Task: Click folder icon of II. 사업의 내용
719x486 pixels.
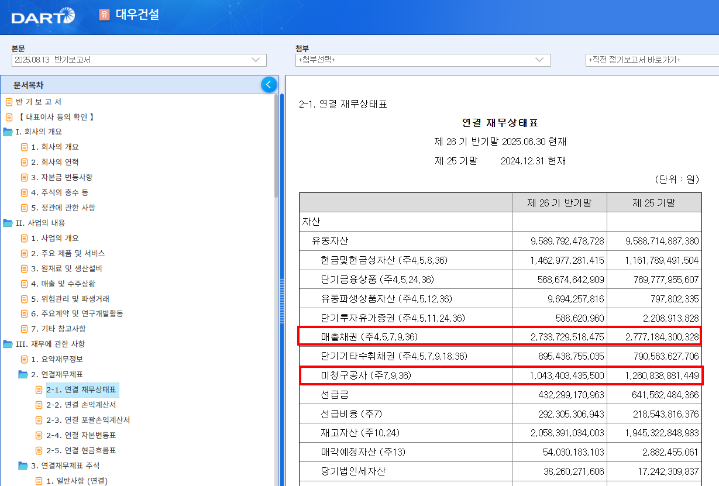Action: [8, 223]
